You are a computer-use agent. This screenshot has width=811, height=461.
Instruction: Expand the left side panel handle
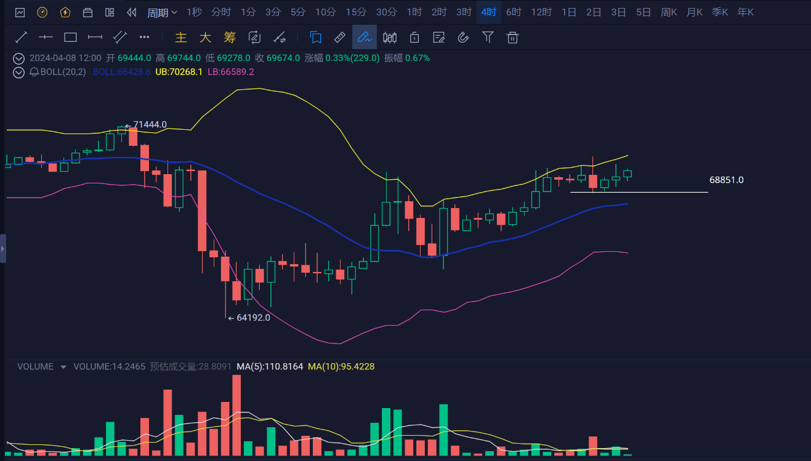[3, 249]
